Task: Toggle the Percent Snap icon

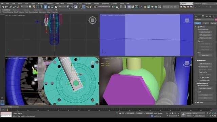Action: pos(87,7)
